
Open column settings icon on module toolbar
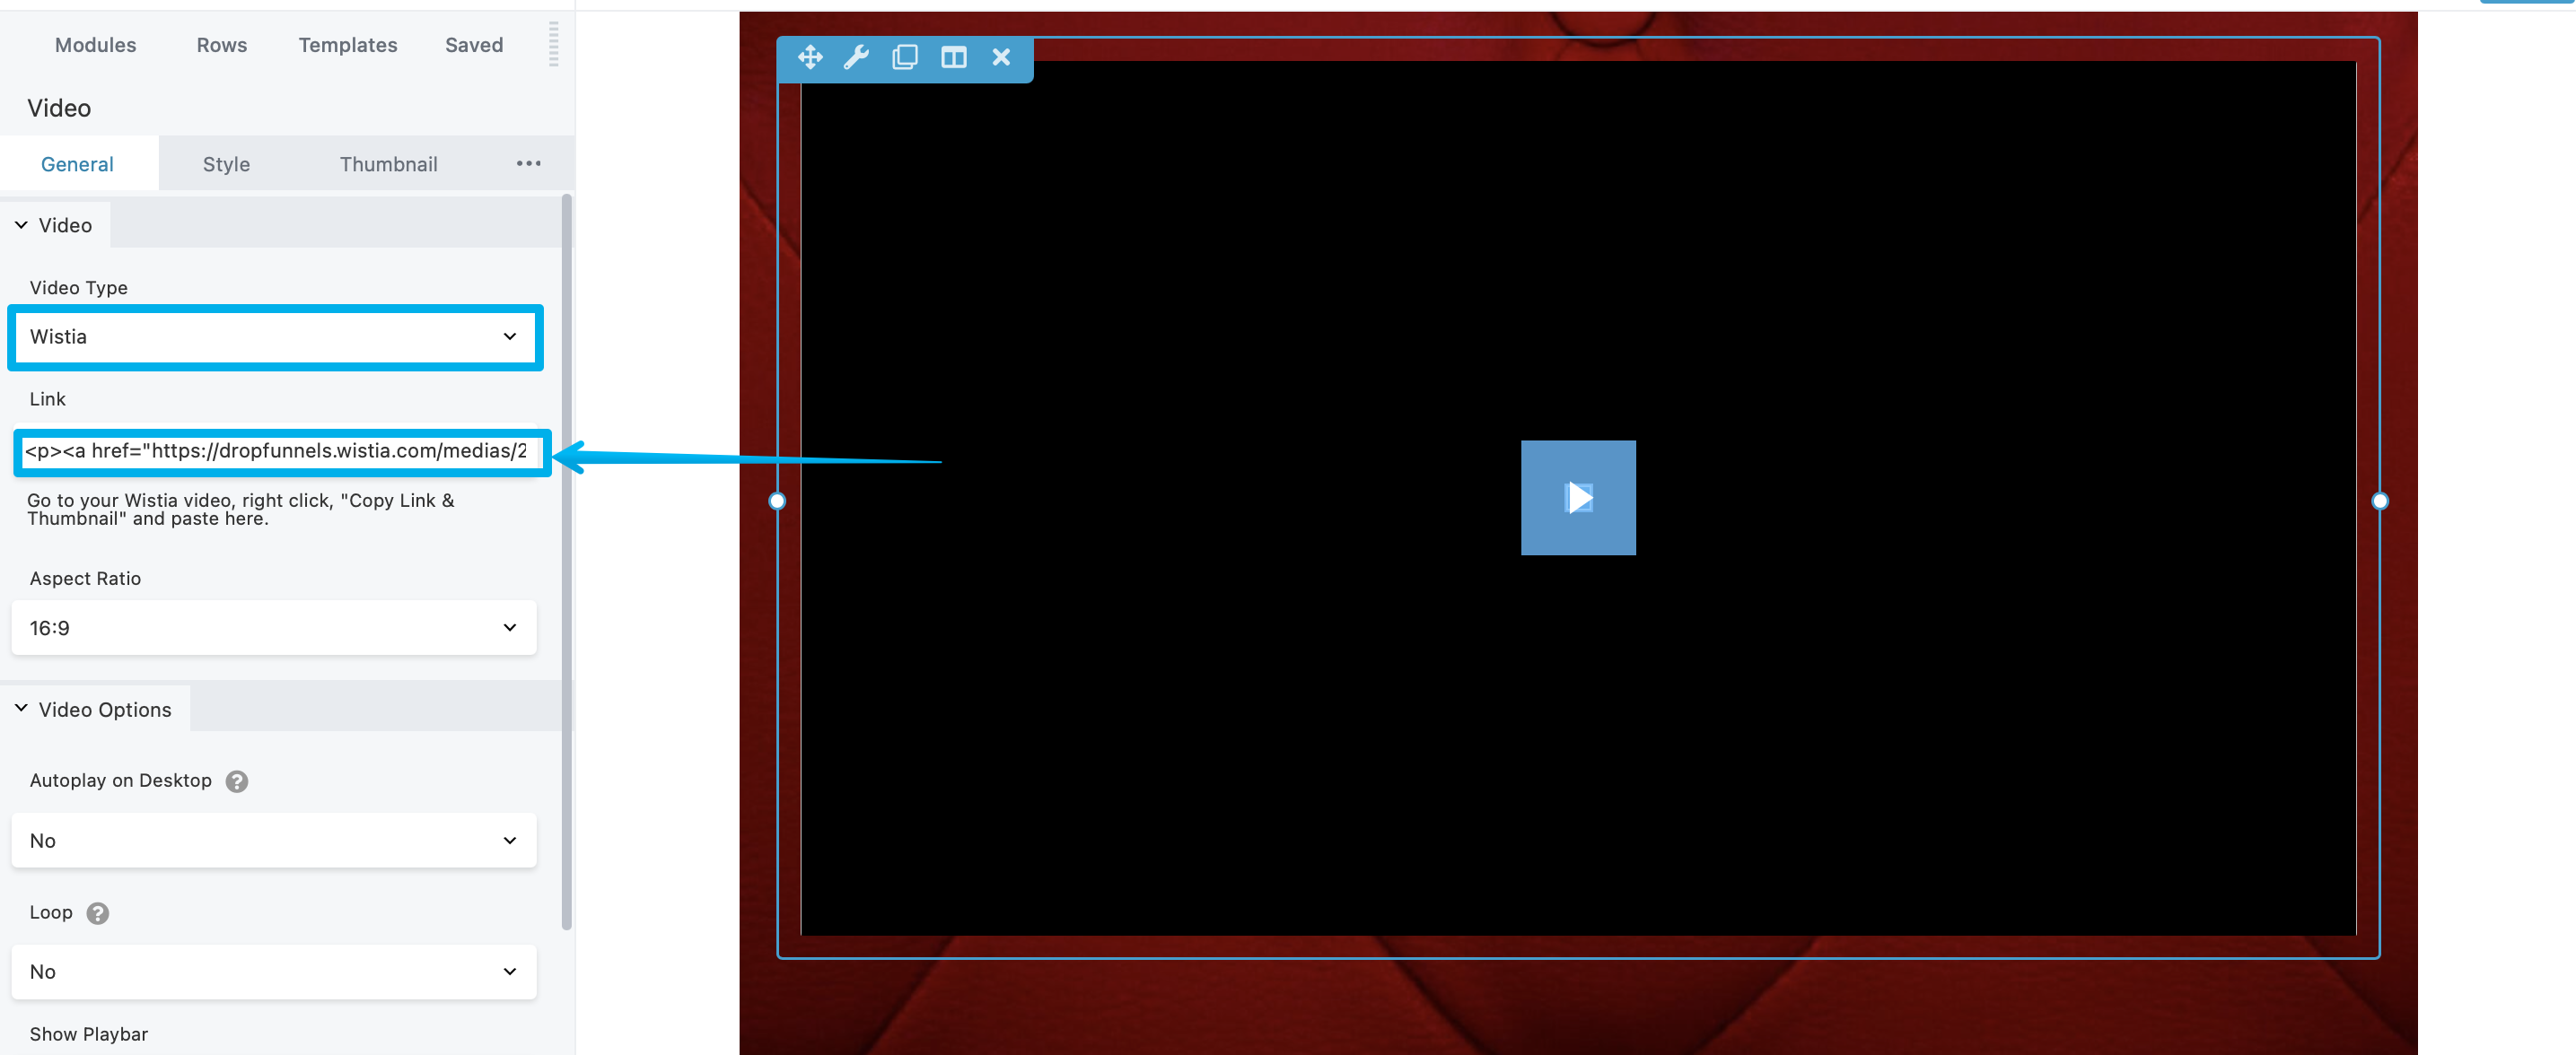point(953,57)
